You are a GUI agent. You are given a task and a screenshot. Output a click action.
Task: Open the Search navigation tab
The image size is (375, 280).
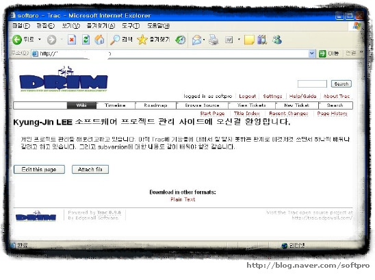click(335, 105)
